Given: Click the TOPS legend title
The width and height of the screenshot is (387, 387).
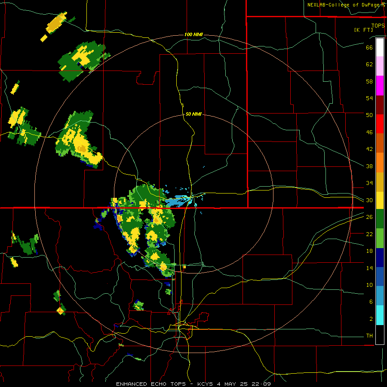Looking at the screenshot, I should tap(378, 25).
